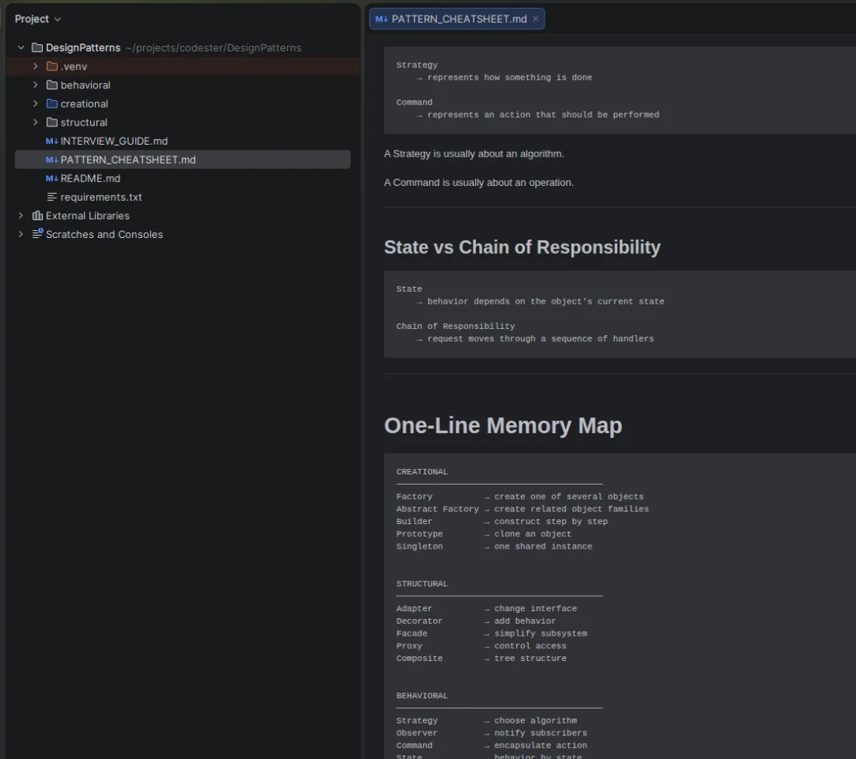Close the PATTERN_CHEATSHEET.md editor tab
Screen dimensions: 856x759
[536, 18]
